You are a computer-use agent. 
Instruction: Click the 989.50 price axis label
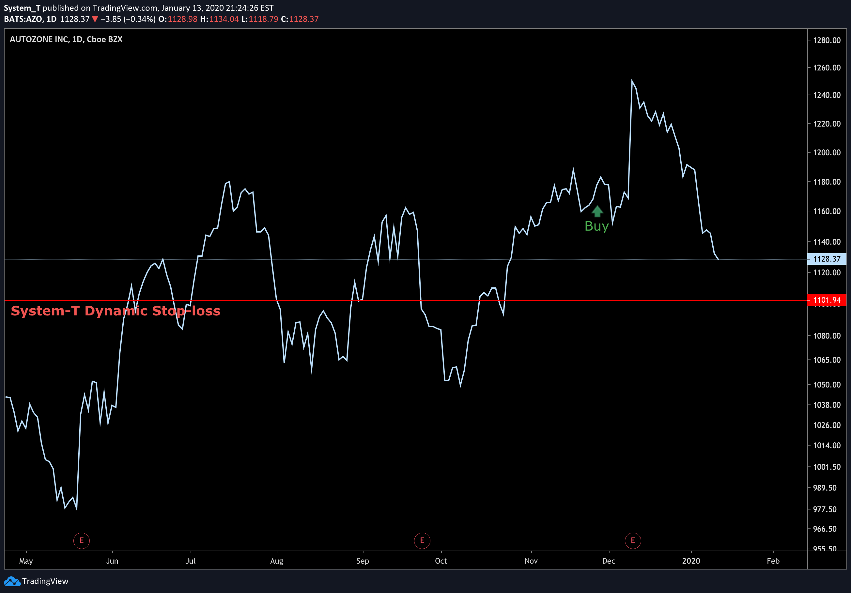(825, 488)
